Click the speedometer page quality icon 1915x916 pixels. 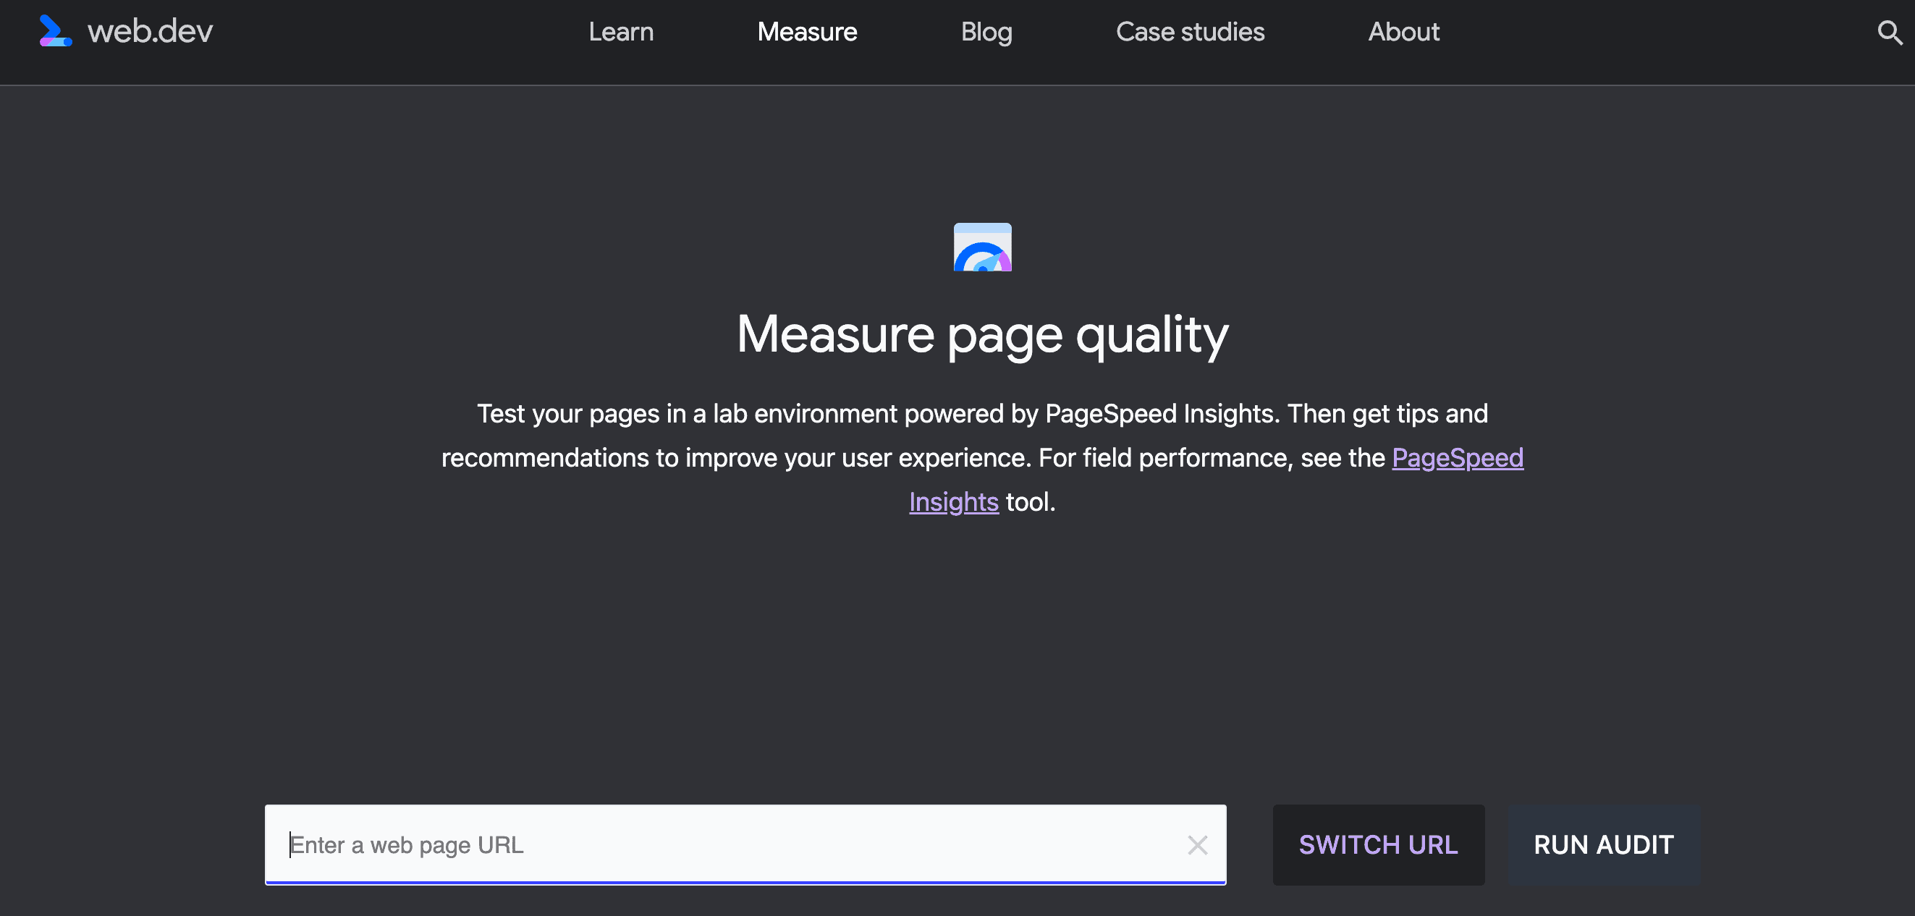pyautogui.click(x=982, y=247)
